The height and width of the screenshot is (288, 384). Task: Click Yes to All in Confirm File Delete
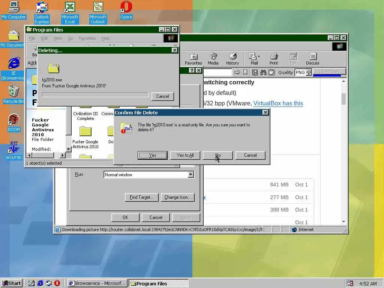point(185,155)
